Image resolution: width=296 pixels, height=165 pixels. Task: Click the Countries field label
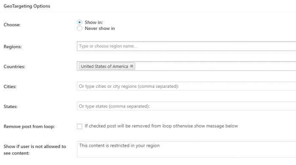coord(14,67)
